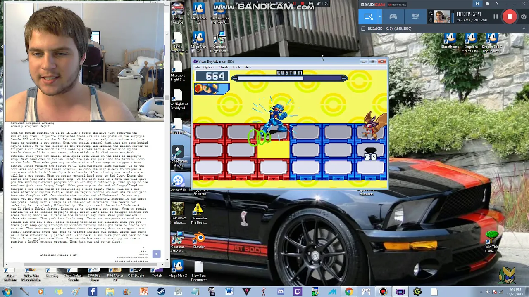Screen dimensions: 529x297
Task: Open the Mega Man X desktop shortcut
Action: pos(178,269)
